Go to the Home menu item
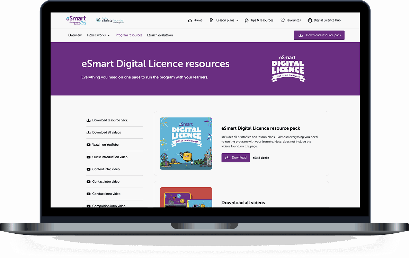 point(195,20)
